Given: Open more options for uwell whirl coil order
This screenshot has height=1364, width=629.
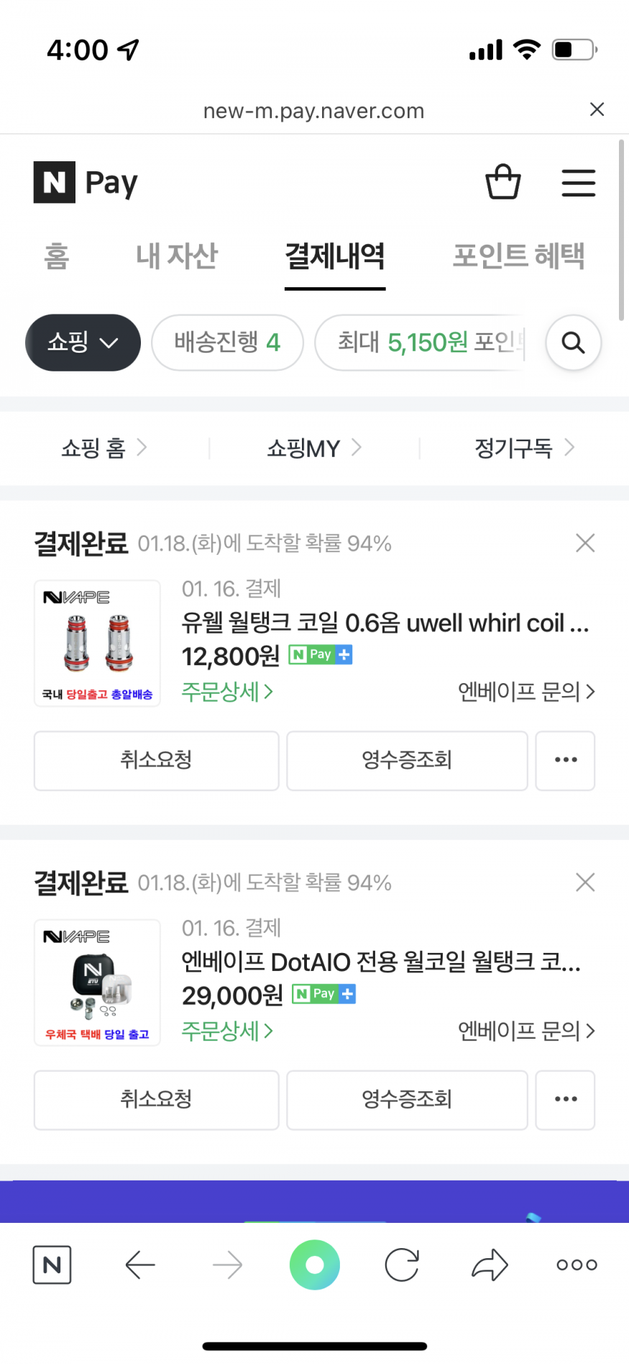Looking at the screenshot, I should tap(565, 760).
